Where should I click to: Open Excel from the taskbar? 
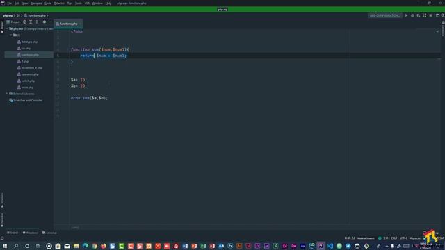203,246
